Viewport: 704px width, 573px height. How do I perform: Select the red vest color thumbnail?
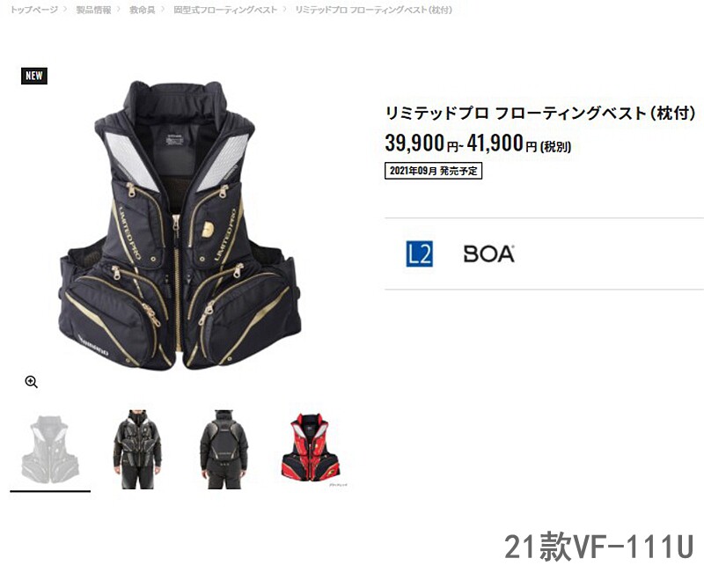(311, 447)
